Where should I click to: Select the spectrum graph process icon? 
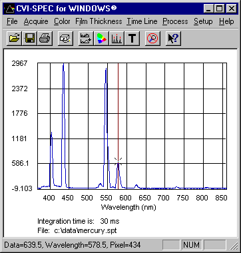click(86, 39)
